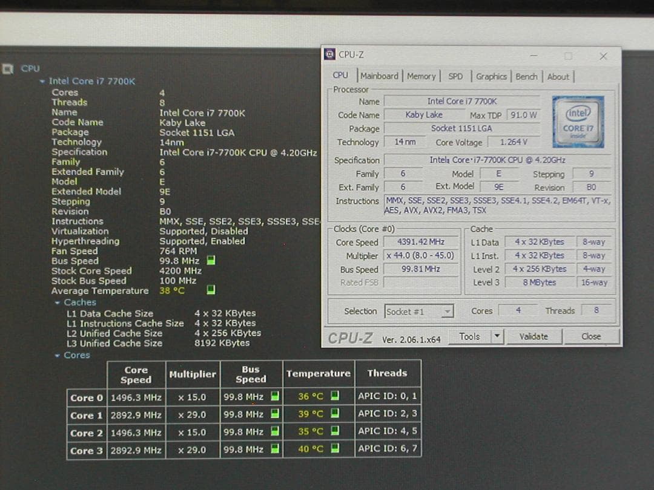
Task: Click the Validate button
Action: tap(534, 336)
